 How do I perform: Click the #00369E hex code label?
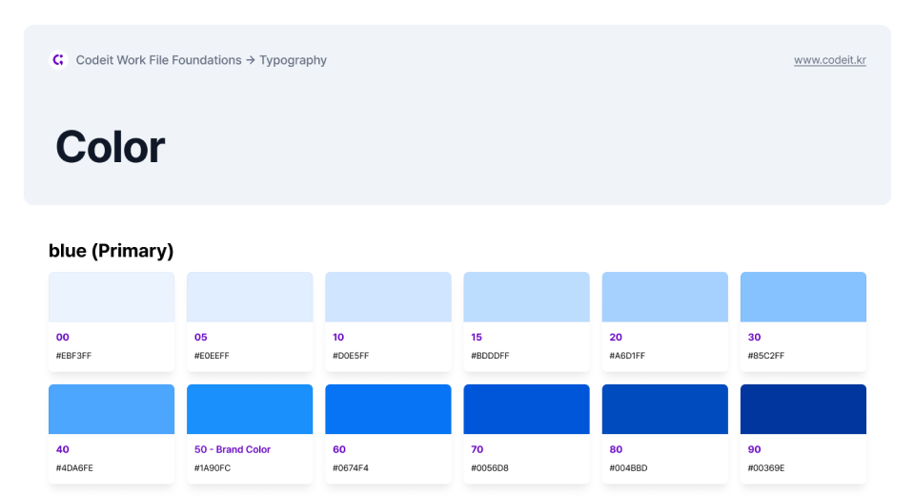click(x=766, y=468)
